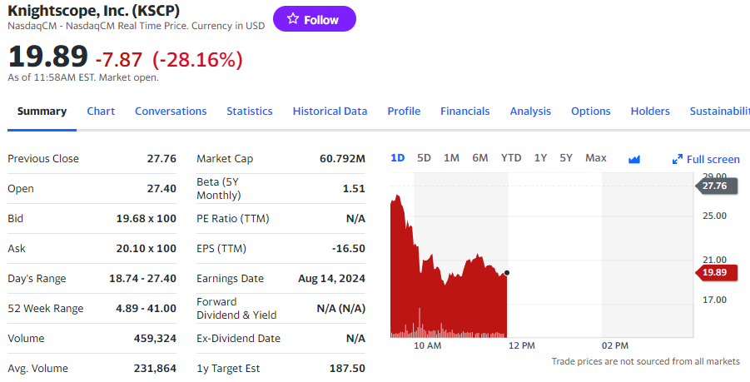
Task: Click the Previous Close label
Action: point(43,159)
